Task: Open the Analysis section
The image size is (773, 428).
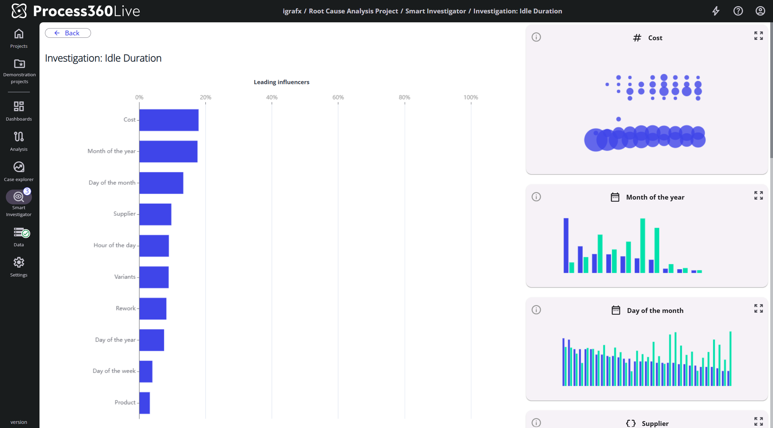Action: [19, 141]
